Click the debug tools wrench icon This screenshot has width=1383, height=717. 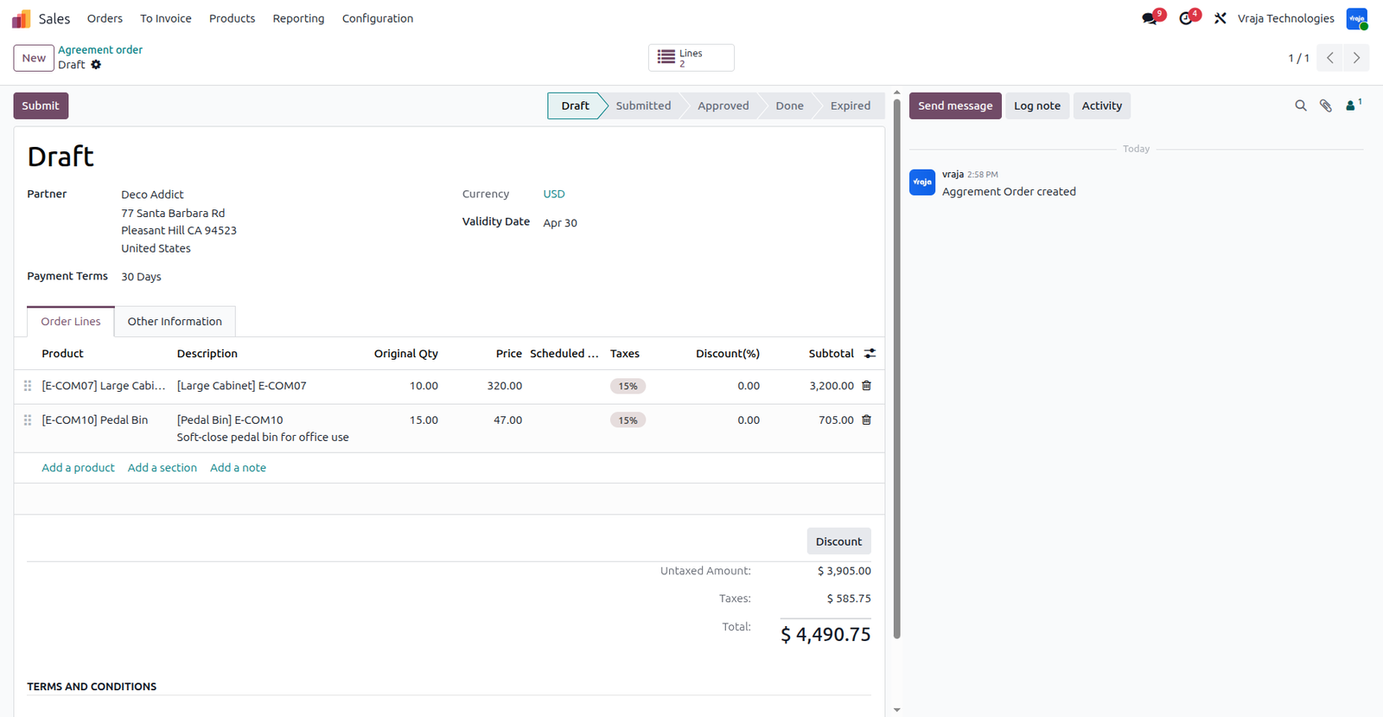[1220, 18]
